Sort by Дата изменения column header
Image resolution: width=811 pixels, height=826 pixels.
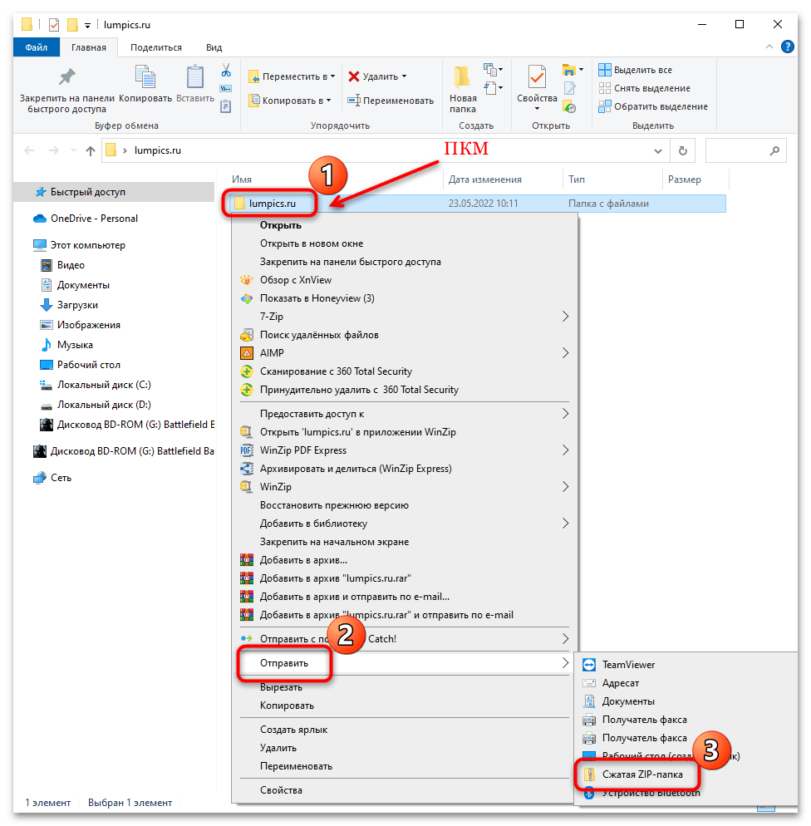(485, 179)
